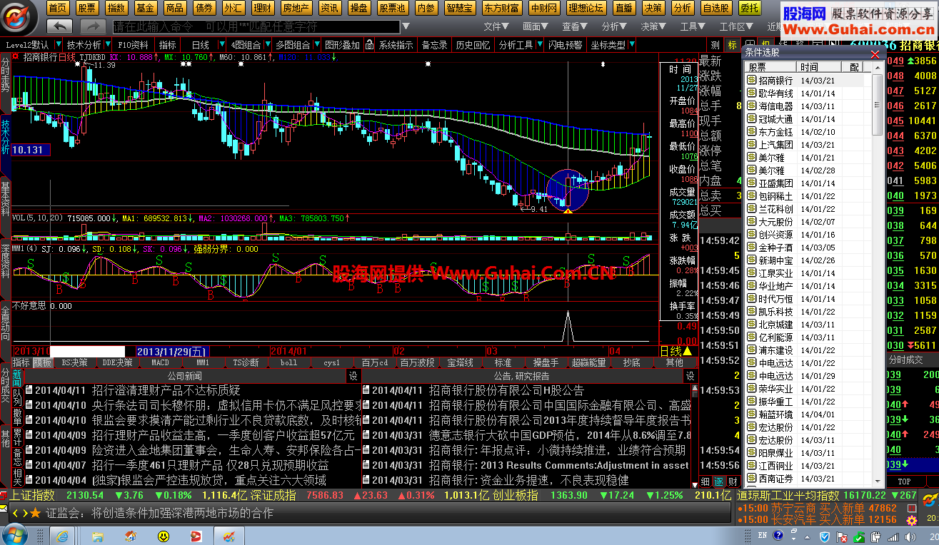Switch to the boll indicator tab
The height and width of the screenshot is (545, 939).
(x=288, y=362)
